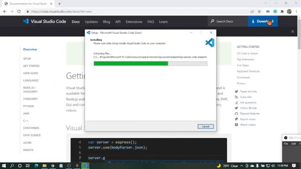
Task: Open the File menu in OBS window
Action: [286, 144]
